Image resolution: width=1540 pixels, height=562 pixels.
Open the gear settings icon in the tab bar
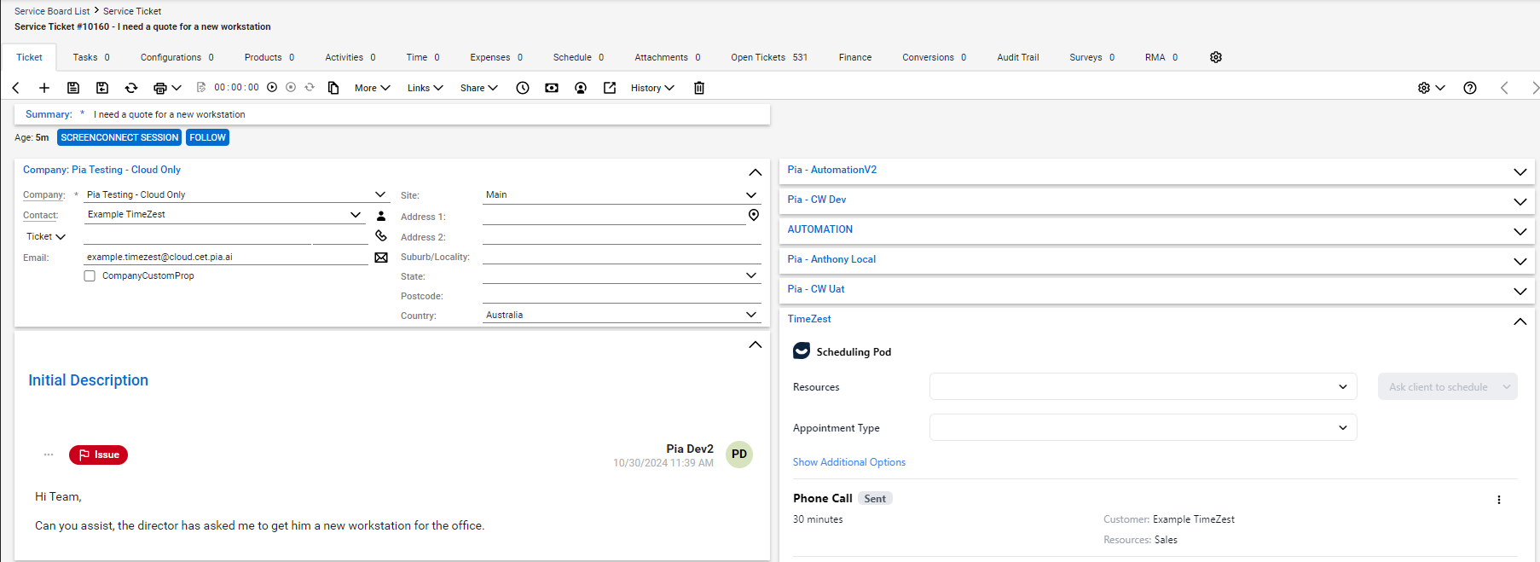point(1216,57)
